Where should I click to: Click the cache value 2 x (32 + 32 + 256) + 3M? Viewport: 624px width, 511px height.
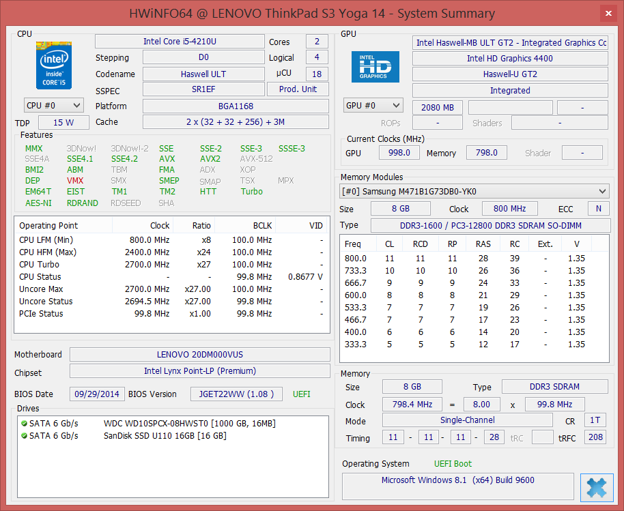236,122
